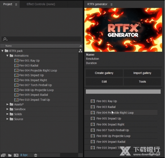Create a new folder with the footer folder icon
165x158 pixels.
[10, 155]
